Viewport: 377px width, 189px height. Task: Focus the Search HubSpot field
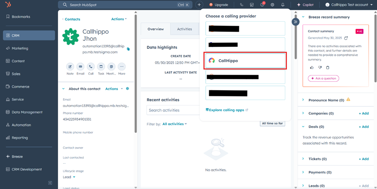(x=125, y=5)
